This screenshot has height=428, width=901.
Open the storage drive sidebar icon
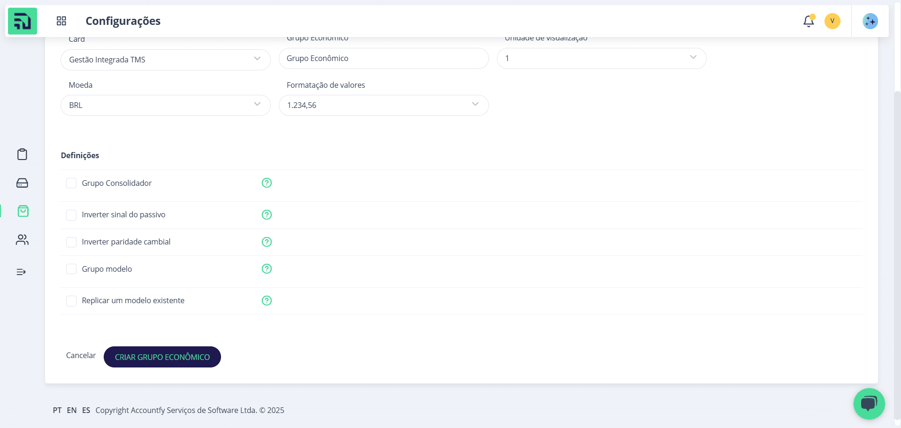coord(22,183)
